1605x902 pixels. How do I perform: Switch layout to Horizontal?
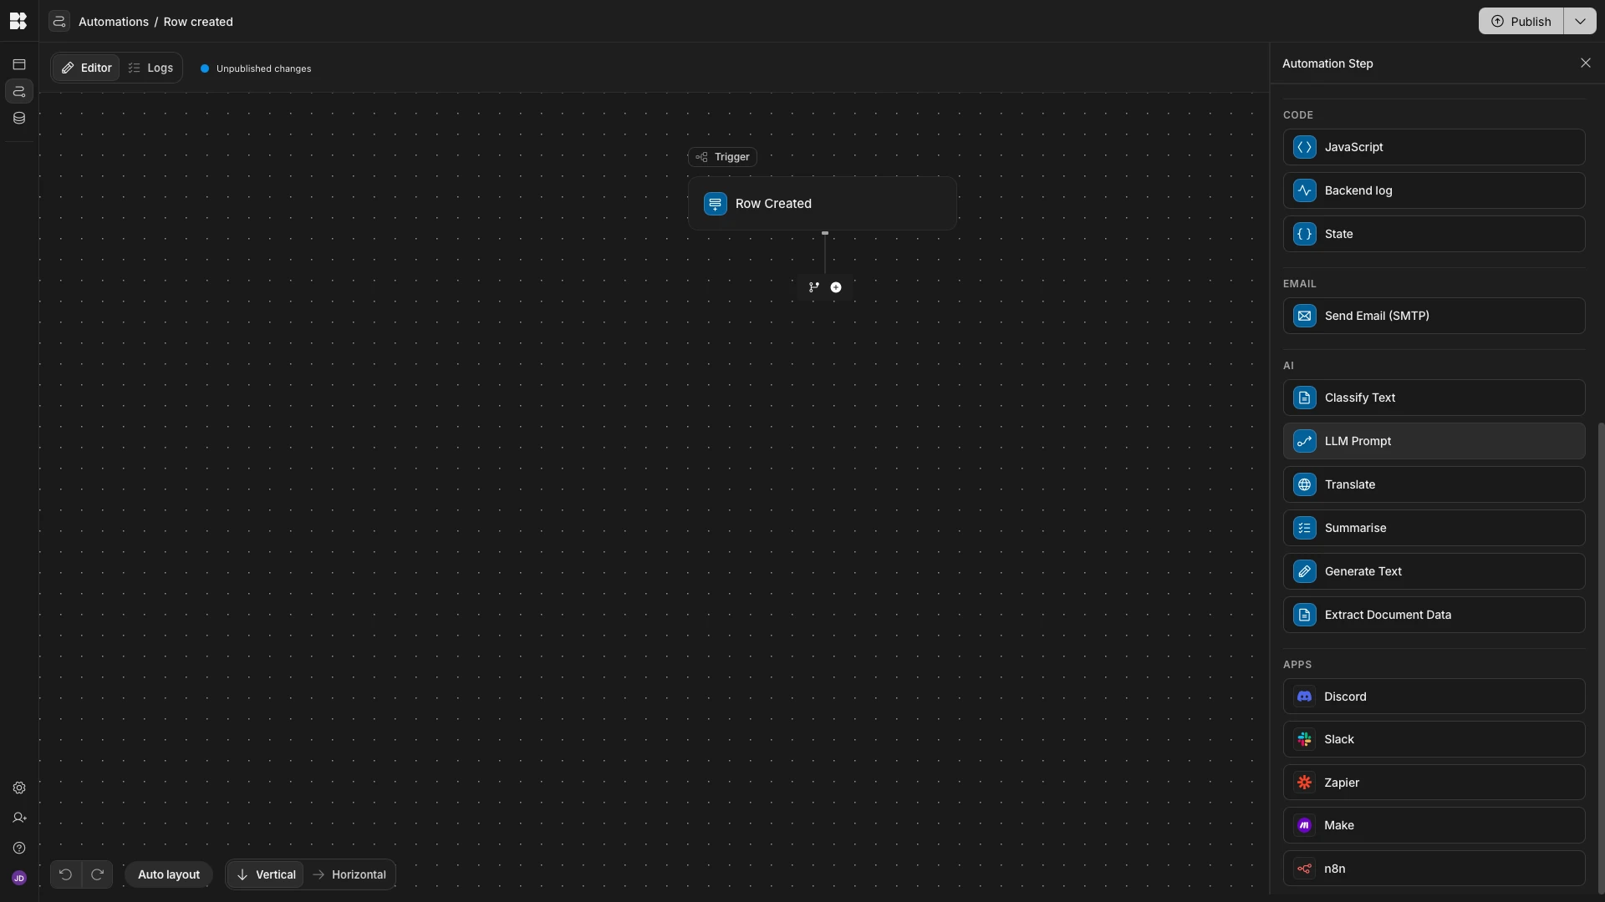point(349,874)
